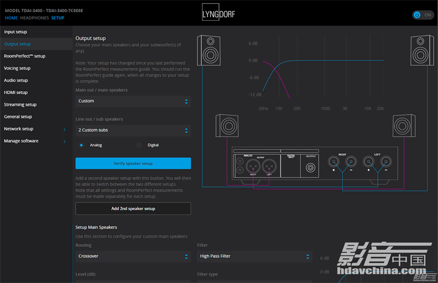
Task: Click Verify speaker setup button
Action: coord(133,164)
